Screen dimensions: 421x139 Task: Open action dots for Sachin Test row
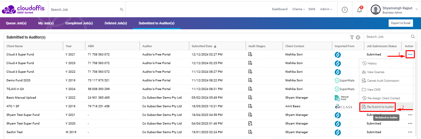pyautogui.click(x=410, y=132)
